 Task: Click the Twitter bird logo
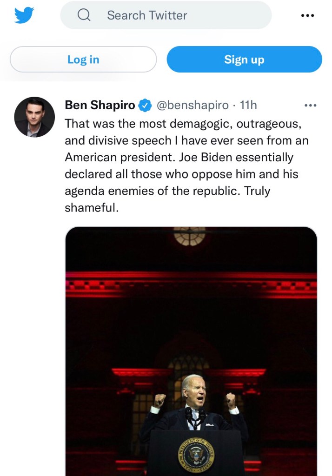24,15
